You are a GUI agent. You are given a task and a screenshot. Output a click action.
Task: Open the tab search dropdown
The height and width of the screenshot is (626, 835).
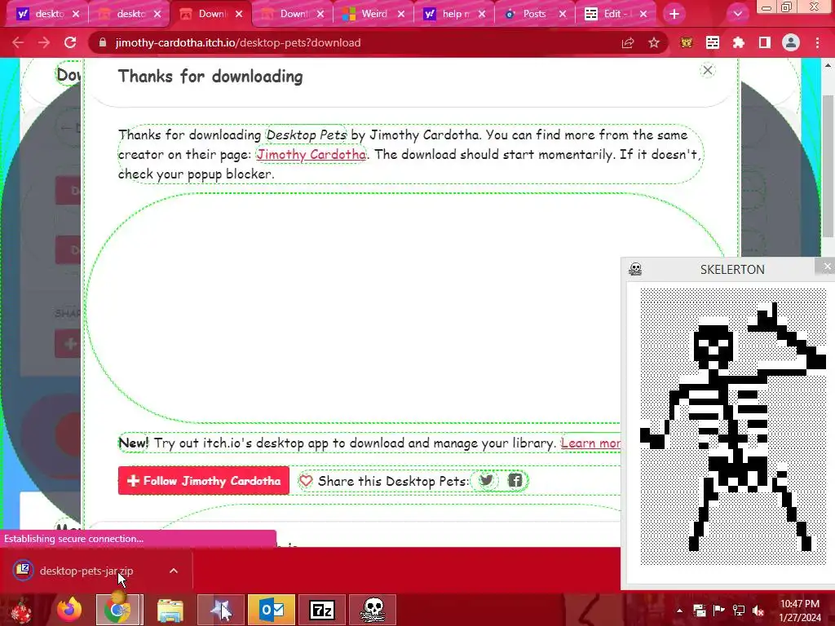[737, 15]
